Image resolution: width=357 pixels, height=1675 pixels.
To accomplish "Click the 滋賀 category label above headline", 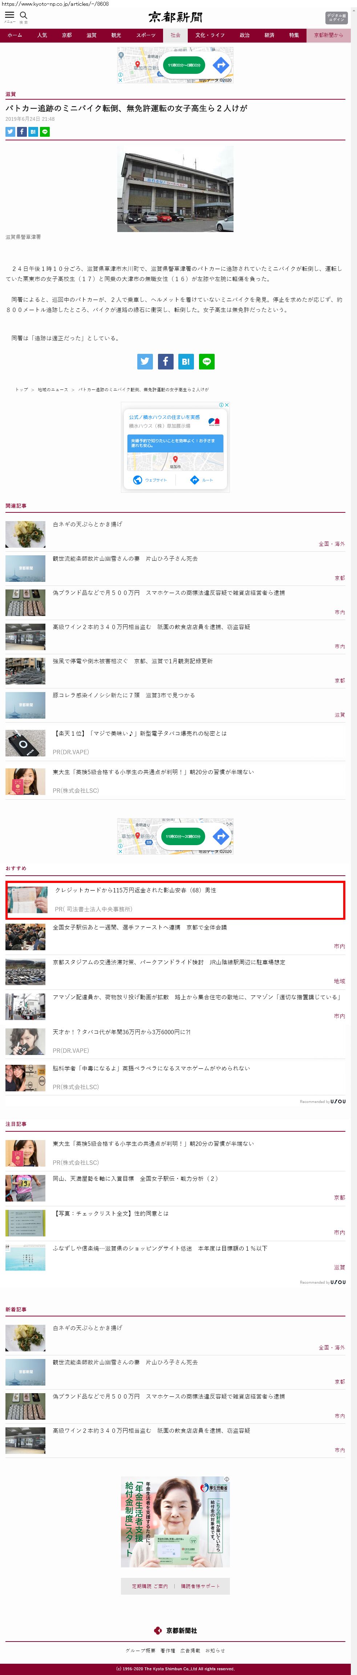I will pyautogui.click(x=11, y=94).
